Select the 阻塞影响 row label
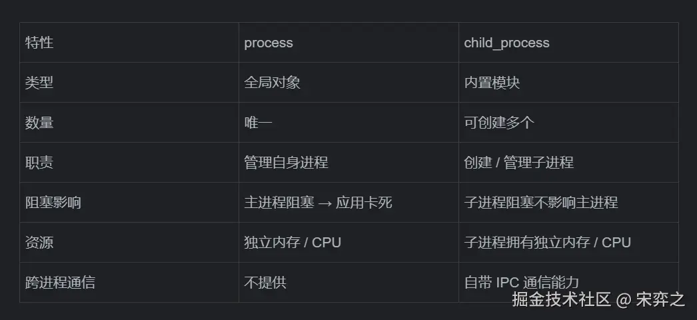Viewport: 697px width, 320px height. tap(53, 203)
